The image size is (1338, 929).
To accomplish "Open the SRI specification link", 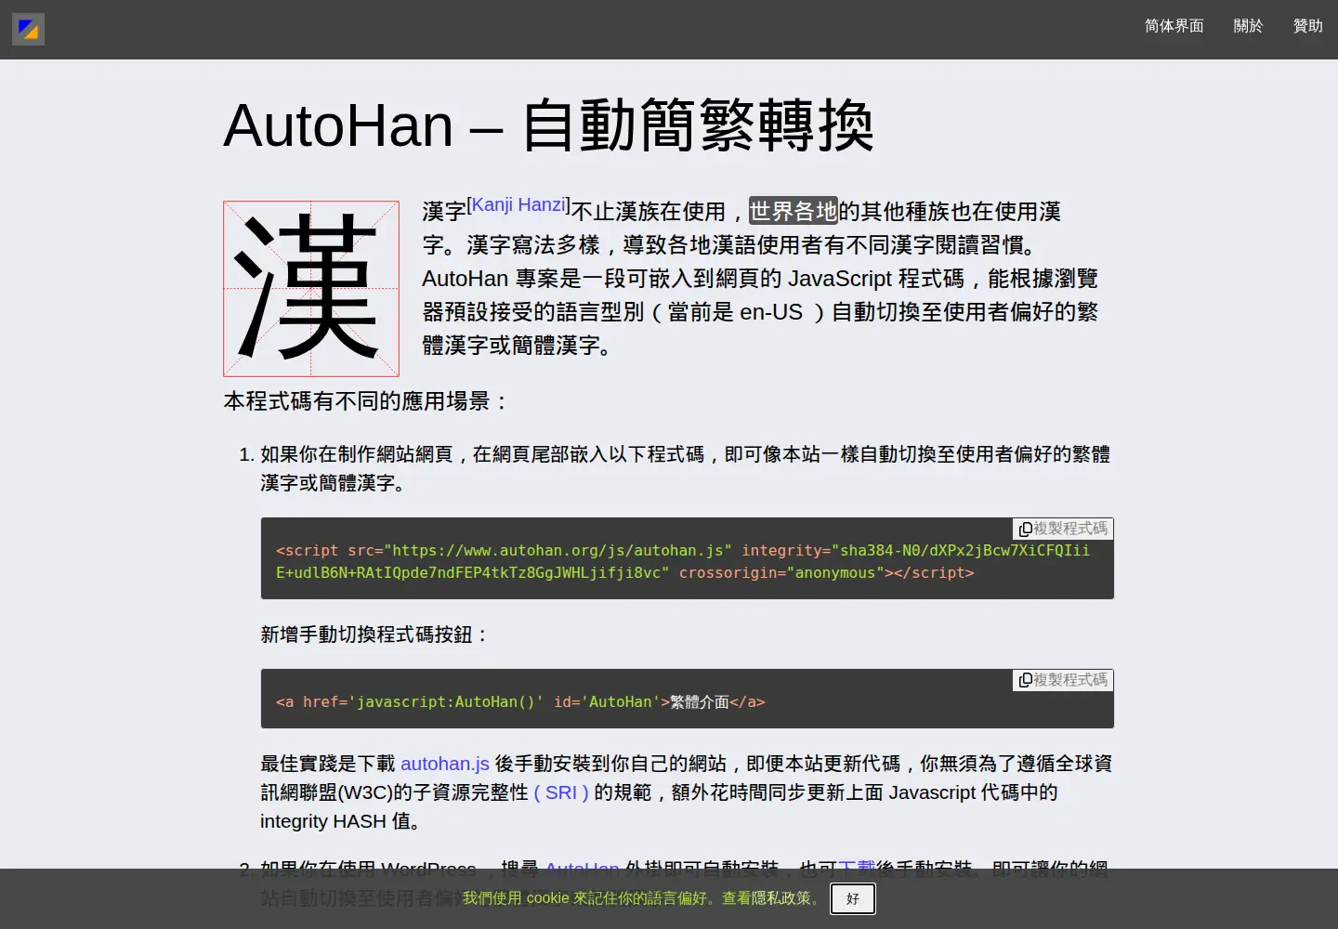I will (561, 792).
